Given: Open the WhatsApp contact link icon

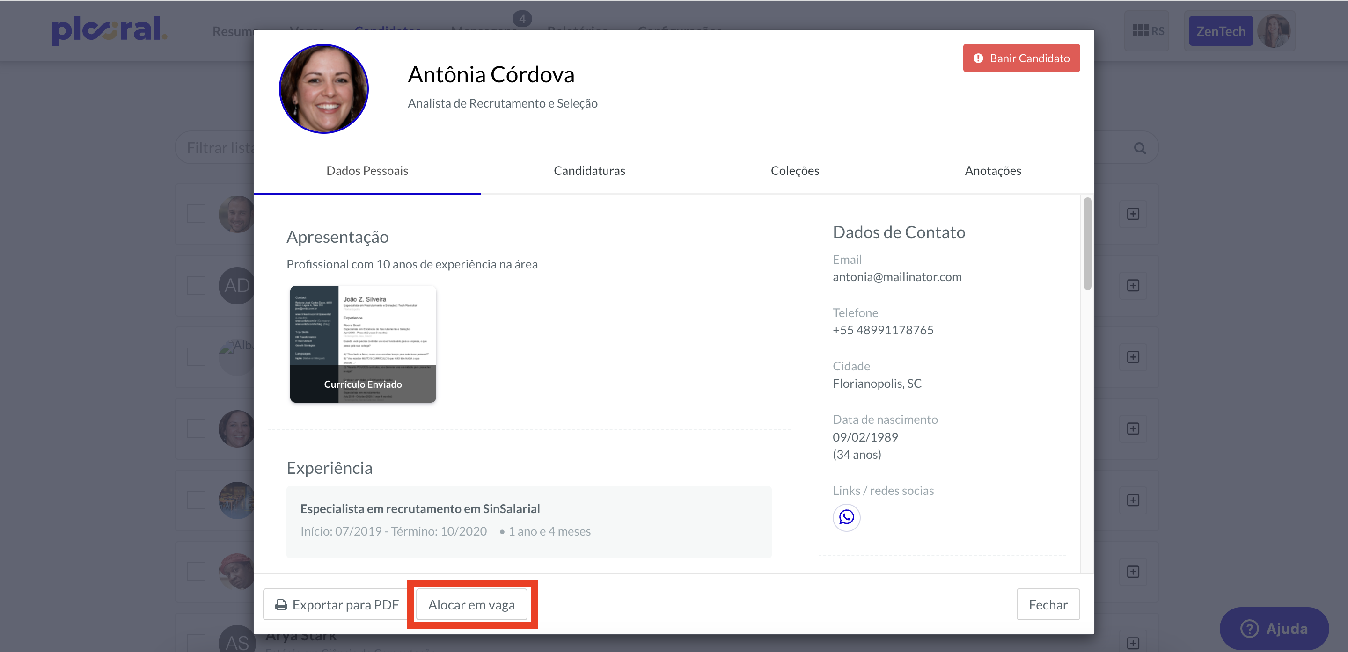Looking at the screenshot, I should coord(846,517).
